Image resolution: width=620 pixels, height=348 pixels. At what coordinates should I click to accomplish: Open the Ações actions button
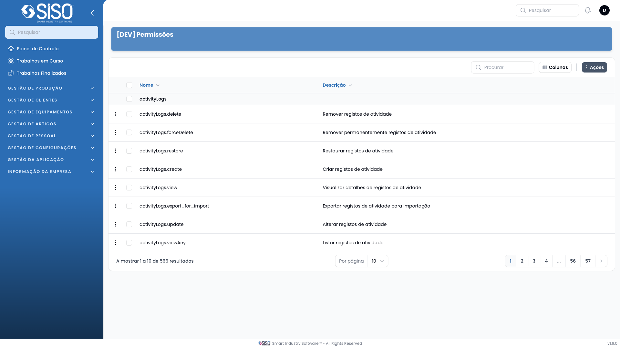pyautogui.click(x=594, y=67)
